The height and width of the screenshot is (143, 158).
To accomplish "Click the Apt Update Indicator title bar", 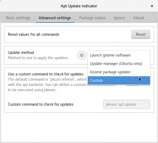I will [x=79, y=6].
